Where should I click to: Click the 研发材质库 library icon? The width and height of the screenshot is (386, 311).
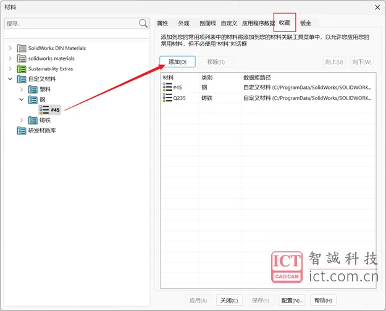(x=22, y=130)
